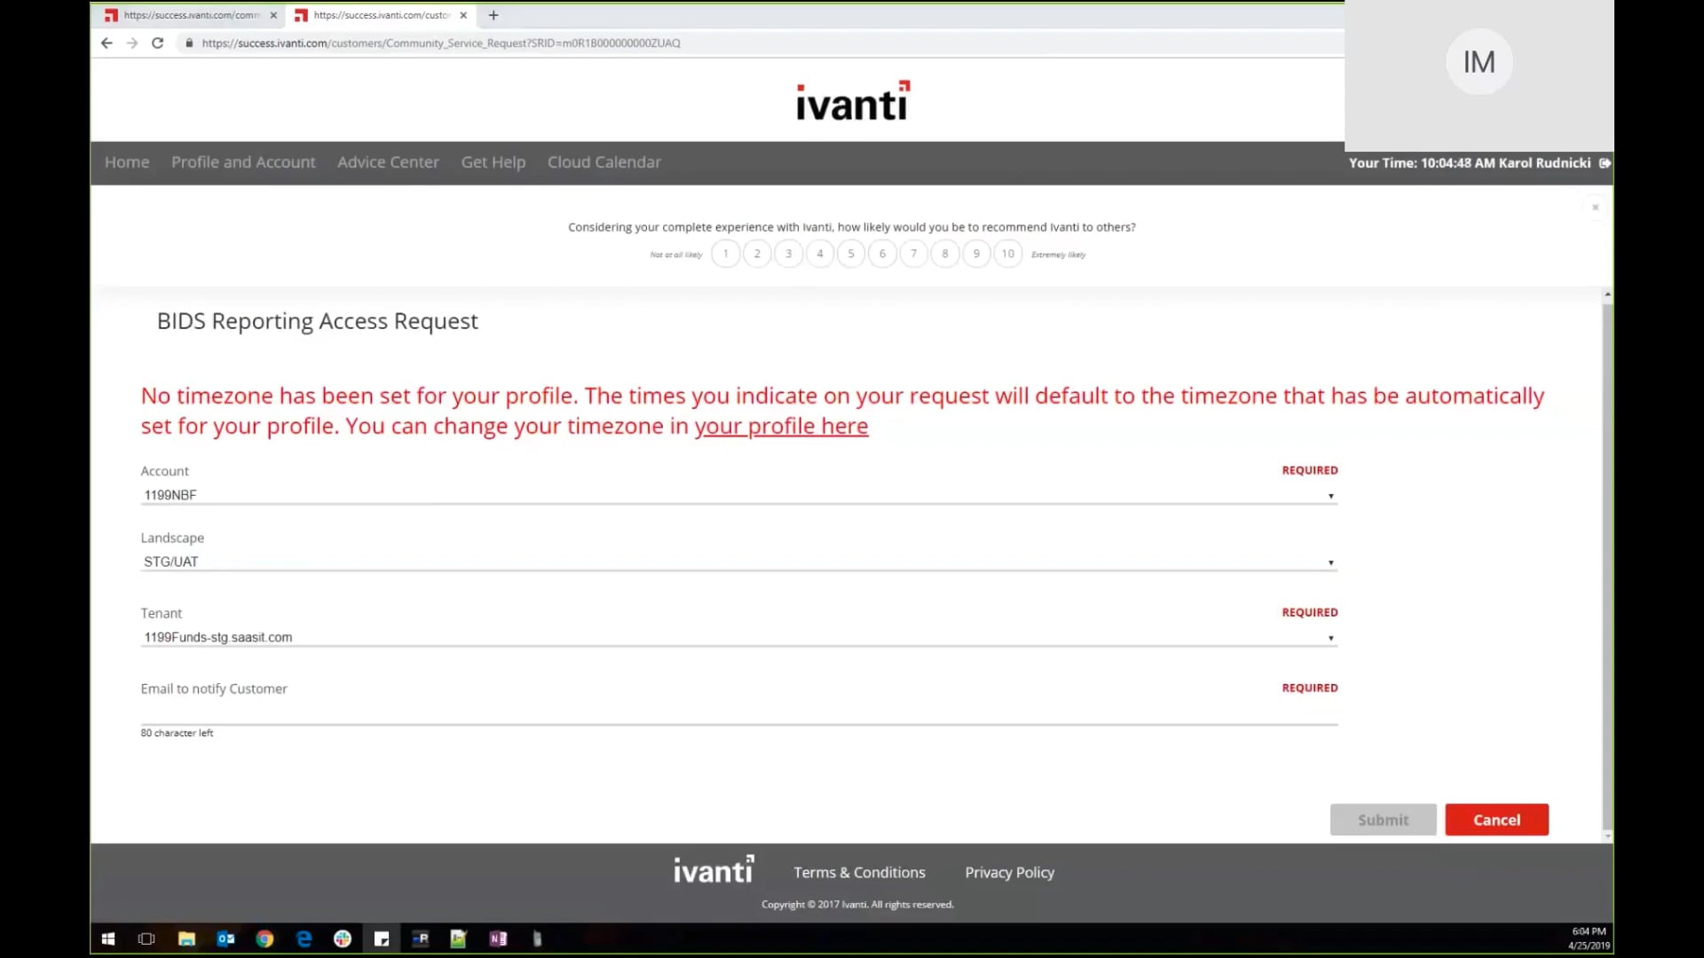The height and width of the screenshot is (958, 1704).
Task: Rate recommendation likelihood as 9
Action: 976,254
